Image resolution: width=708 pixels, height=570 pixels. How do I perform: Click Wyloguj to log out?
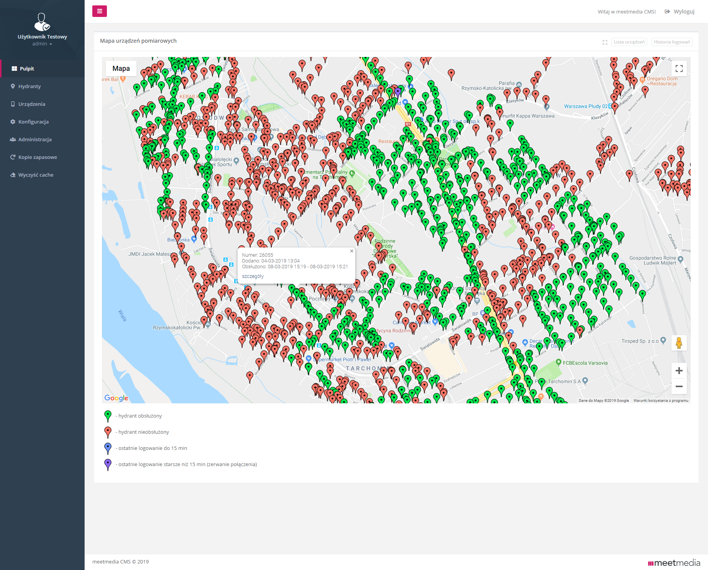[x=683, y=12]
